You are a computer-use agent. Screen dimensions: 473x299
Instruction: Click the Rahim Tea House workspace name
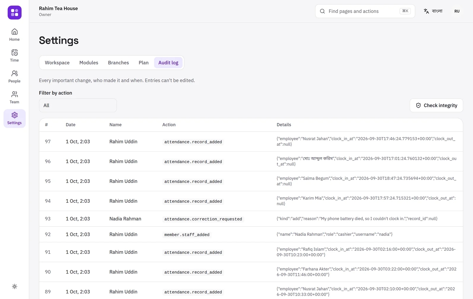click(59, 8)
